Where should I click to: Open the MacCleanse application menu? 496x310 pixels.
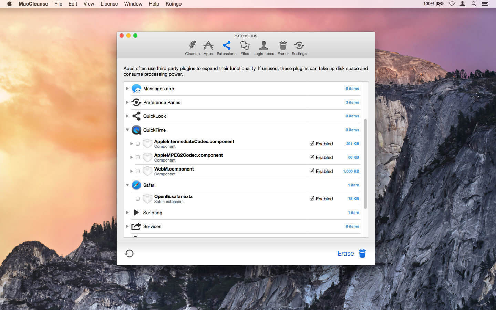[33, 4]
